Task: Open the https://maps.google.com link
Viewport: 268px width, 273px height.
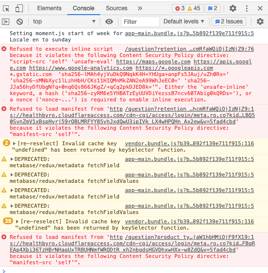Action: coord(153,61)
